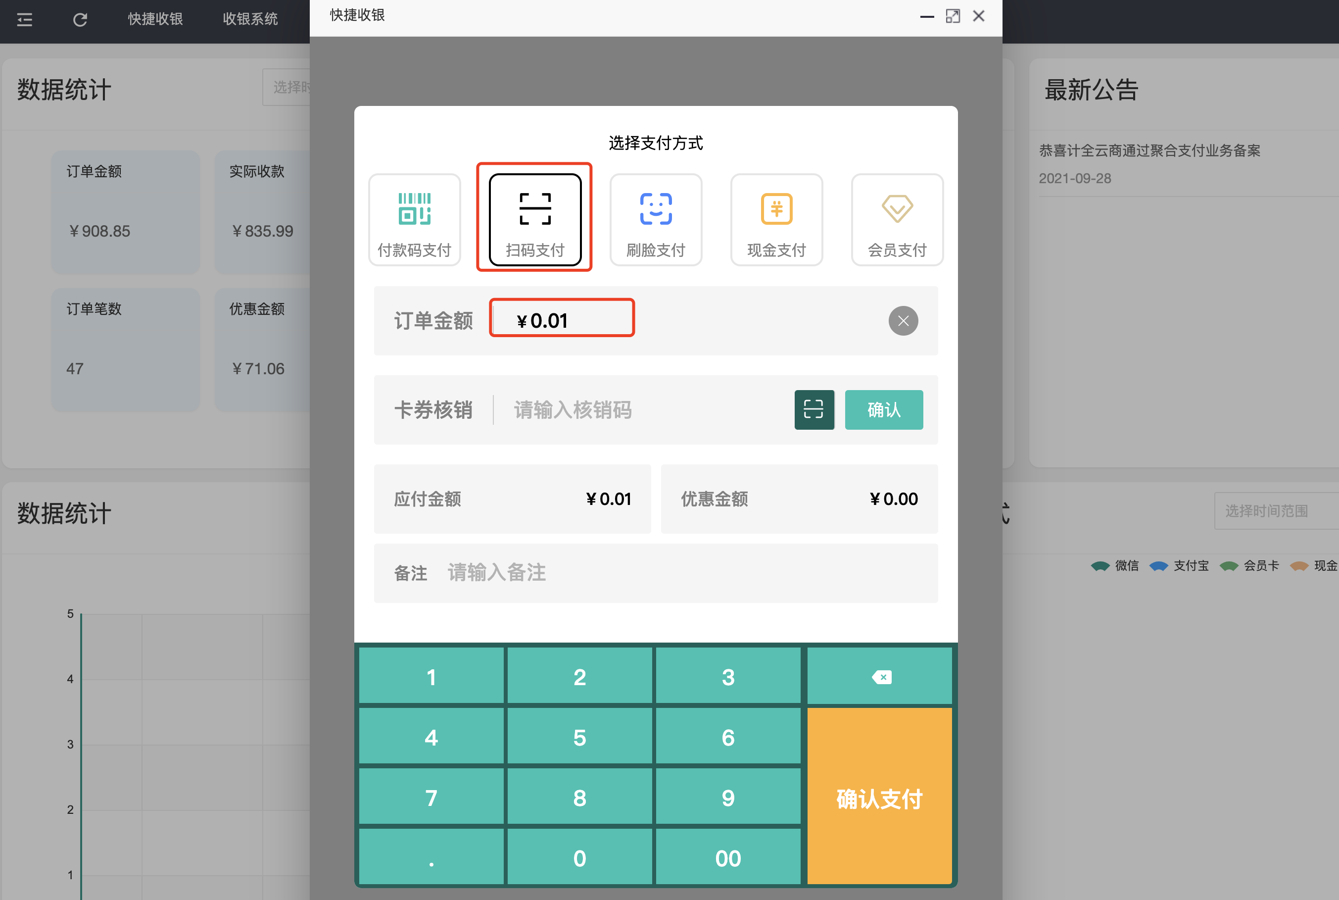Click the 最新公告 panel heading
The height and width of the screenshot is (900, 1339).
pos(1091,90)
